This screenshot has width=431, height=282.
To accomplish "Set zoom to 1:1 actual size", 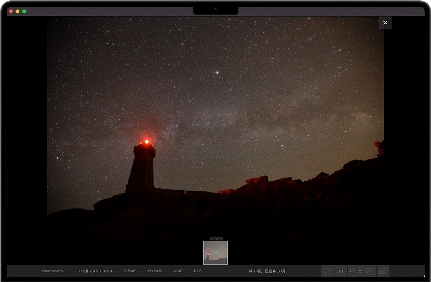I will pyautogui.click(x=340, y=271).
